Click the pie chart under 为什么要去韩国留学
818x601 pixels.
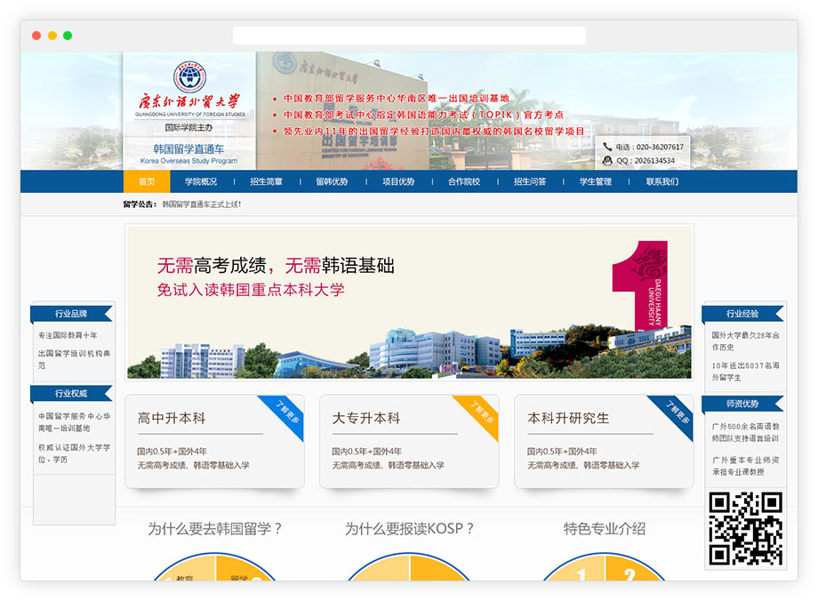[x=215, y=566]
